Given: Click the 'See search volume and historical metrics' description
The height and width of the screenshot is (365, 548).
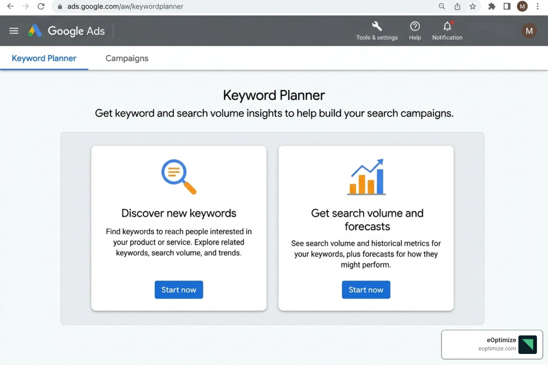Looking at the screenshot, I should 366,254.
